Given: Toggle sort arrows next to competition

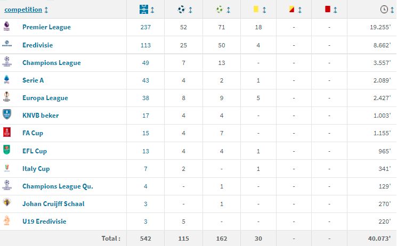Looking at the screenshot, I should click(46, 10).
